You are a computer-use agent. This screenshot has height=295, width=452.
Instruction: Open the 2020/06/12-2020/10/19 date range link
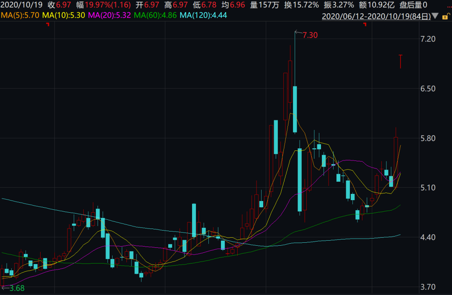[x=376, y=16]
